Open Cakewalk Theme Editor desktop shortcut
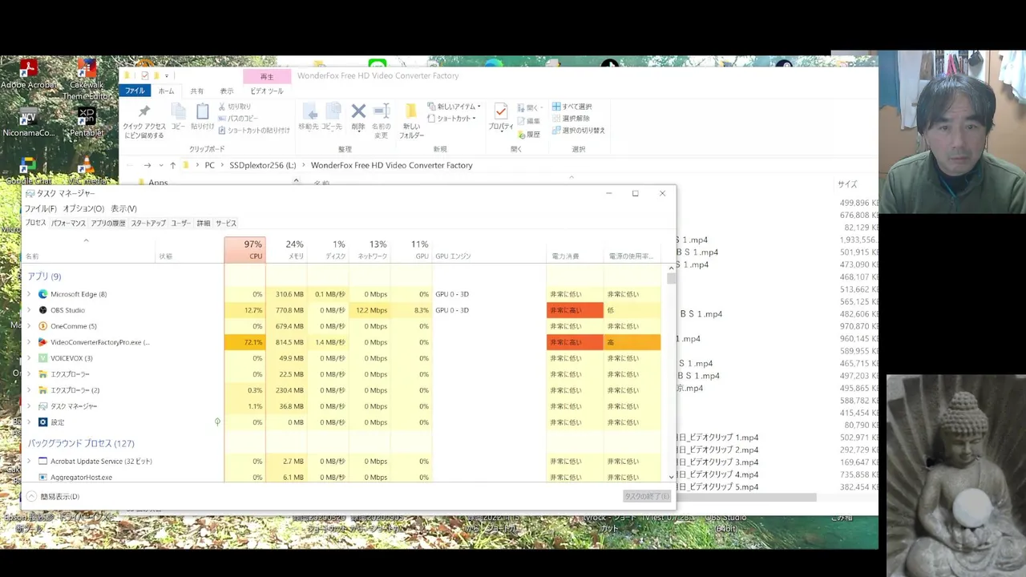This screenshot has width=1026, height=577. pyautogui.click(x=87, y=80)
